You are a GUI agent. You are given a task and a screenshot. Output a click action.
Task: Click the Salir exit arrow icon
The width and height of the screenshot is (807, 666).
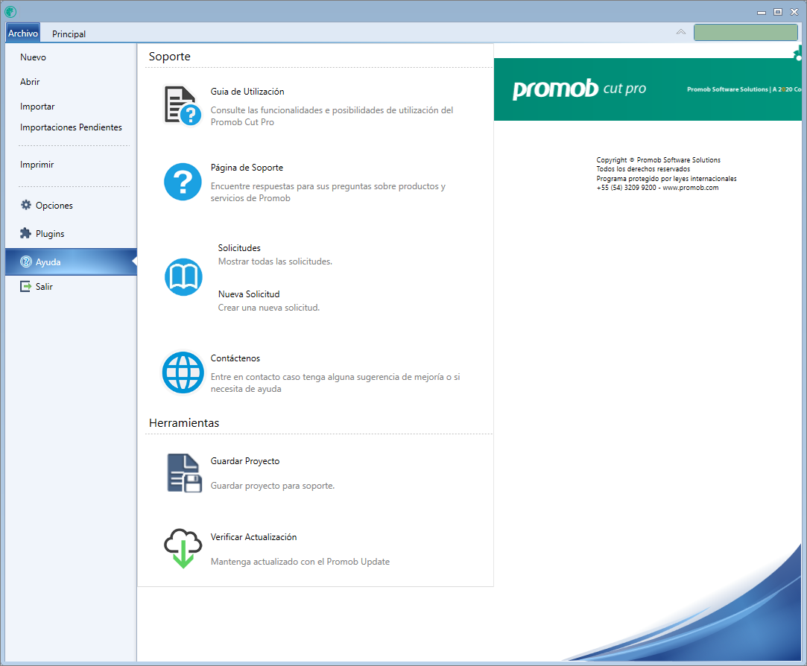tap(26, 286)
